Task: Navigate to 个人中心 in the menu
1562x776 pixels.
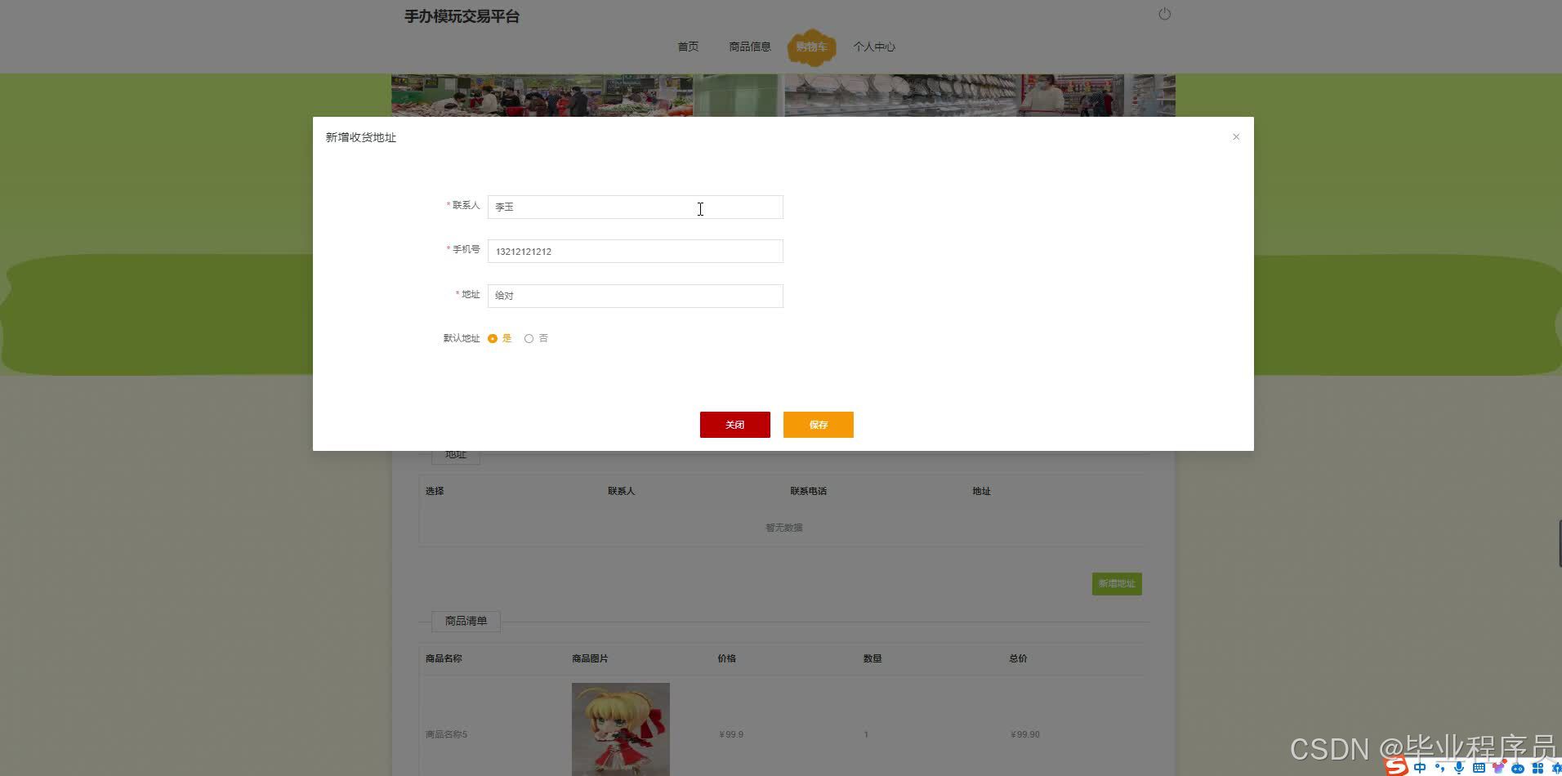Action: (874, 47)
